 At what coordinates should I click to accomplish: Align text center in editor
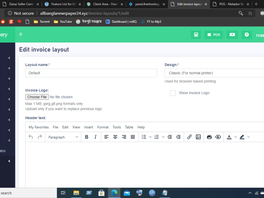pyautogui.click(x=115, y=137)
